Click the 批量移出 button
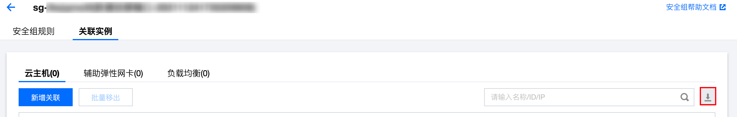The height and width of the screenshot is (117, 737). coord(106,97)
